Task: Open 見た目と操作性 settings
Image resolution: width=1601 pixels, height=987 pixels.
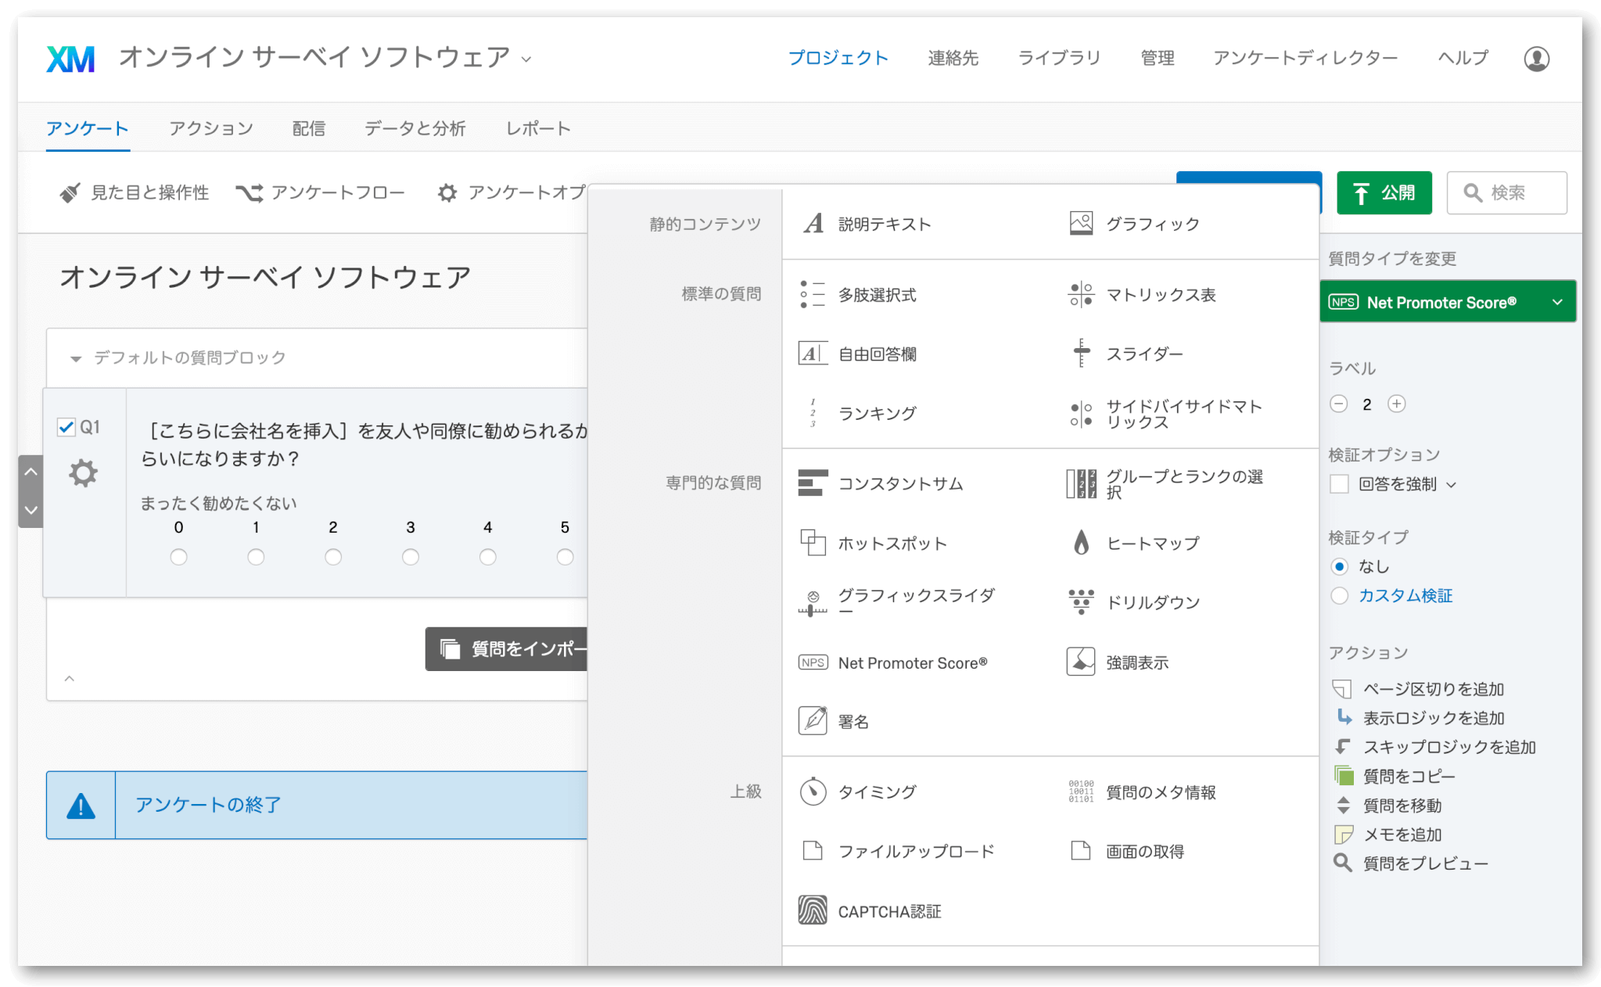Action: [135, 192]
